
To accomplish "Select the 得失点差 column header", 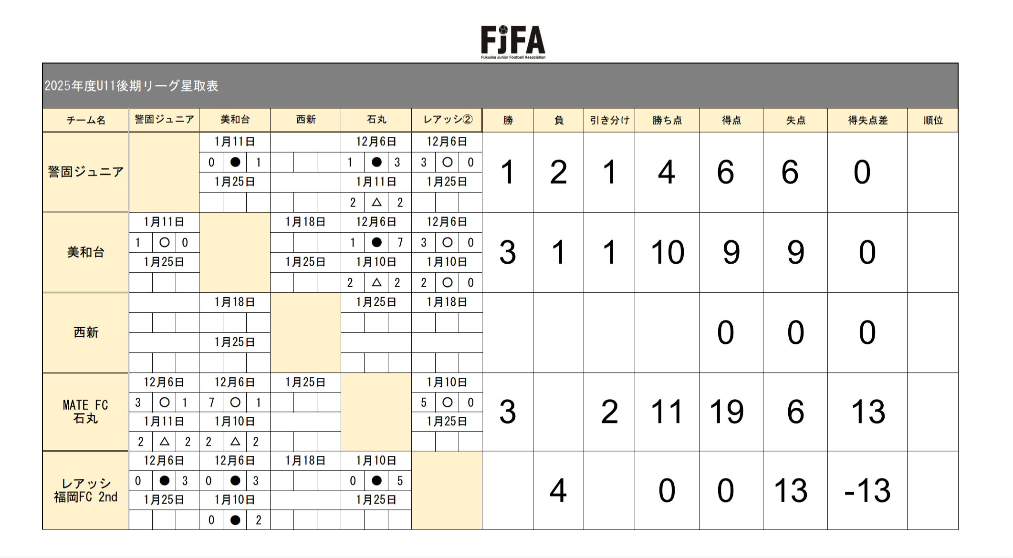I will (x=867, y=120).
